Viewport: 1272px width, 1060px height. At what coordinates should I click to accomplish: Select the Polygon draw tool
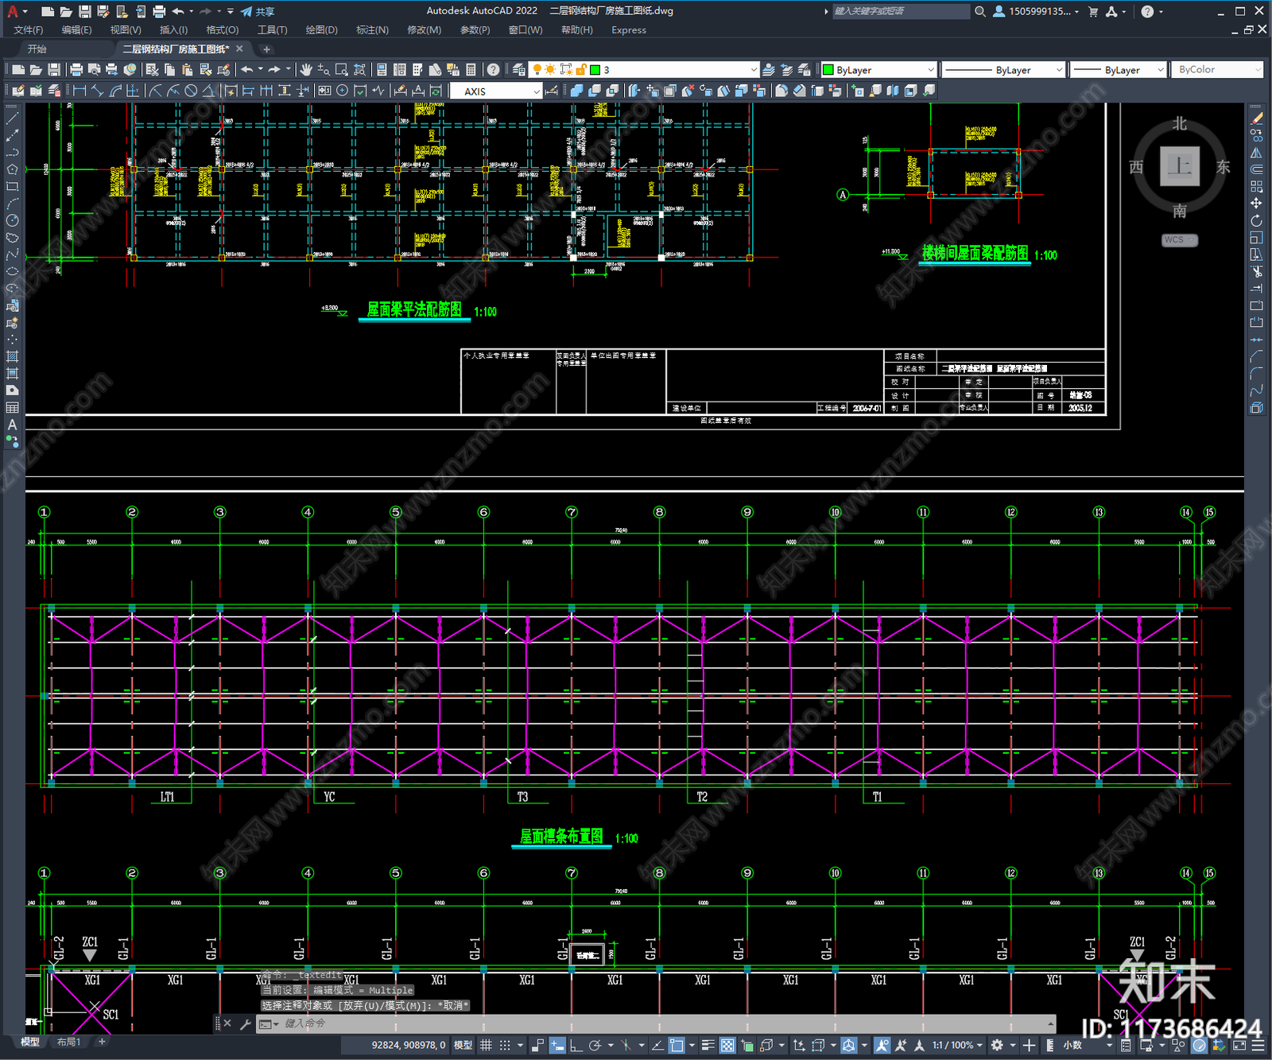tap(12, 169)
